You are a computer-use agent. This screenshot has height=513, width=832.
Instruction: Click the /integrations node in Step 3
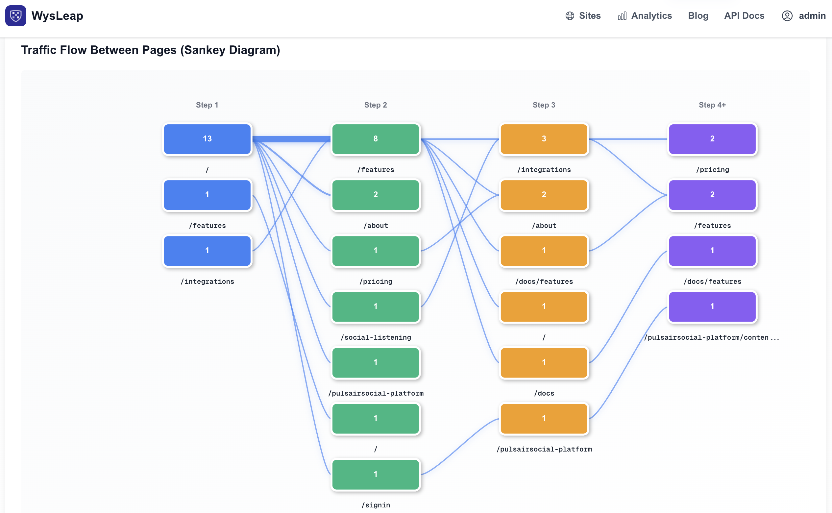[544, 139]
